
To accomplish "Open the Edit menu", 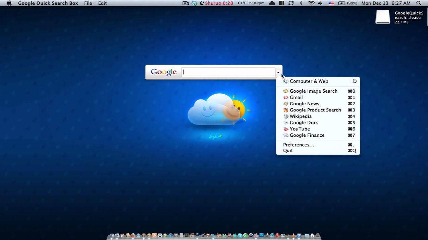I will pos(102,3).
